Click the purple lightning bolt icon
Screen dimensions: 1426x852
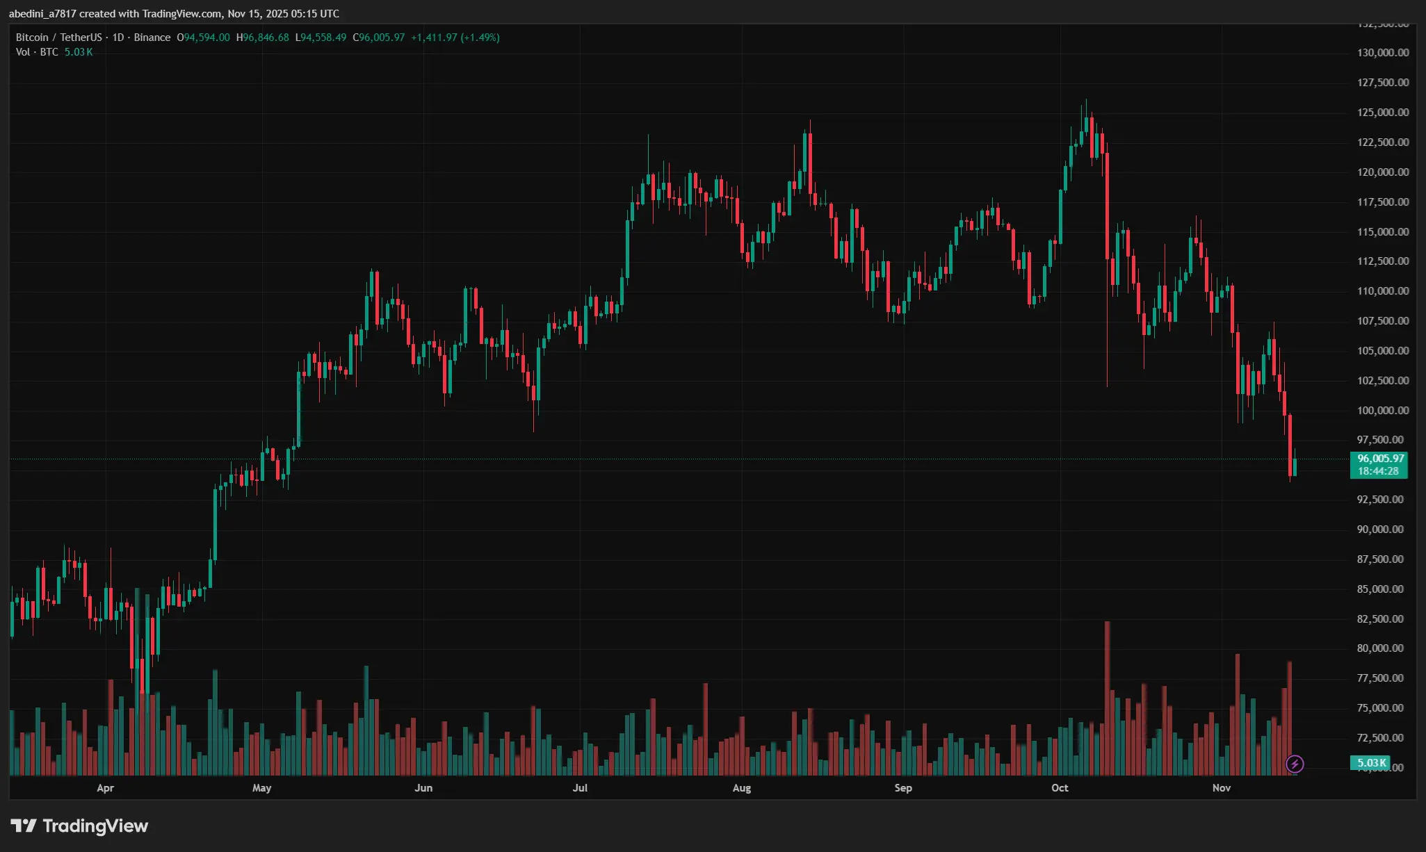(x=1294, y=764)
